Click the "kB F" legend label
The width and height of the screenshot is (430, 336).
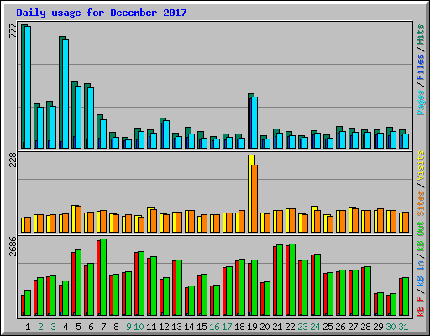421,307
